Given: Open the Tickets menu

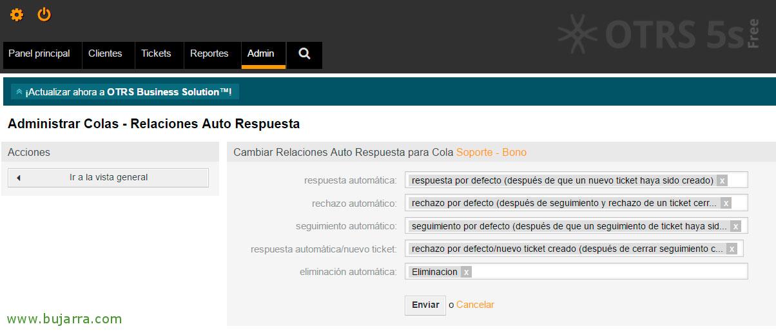Looking at the screenshot, I should (156, 54).
